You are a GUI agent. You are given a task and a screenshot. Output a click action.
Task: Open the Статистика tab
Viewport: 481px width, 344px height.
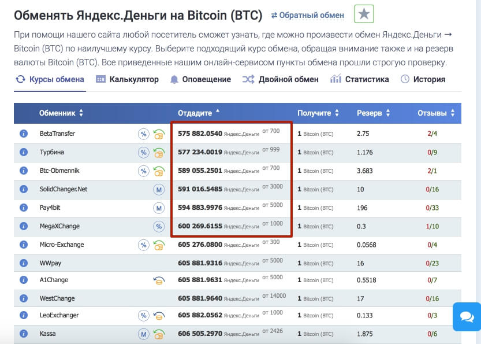[359, 79]
